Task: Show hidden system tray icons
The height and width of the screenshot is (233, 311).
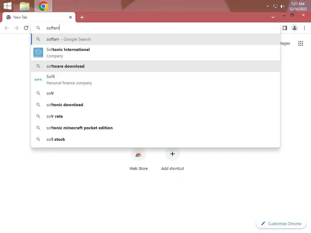Action: click(268, 6)
